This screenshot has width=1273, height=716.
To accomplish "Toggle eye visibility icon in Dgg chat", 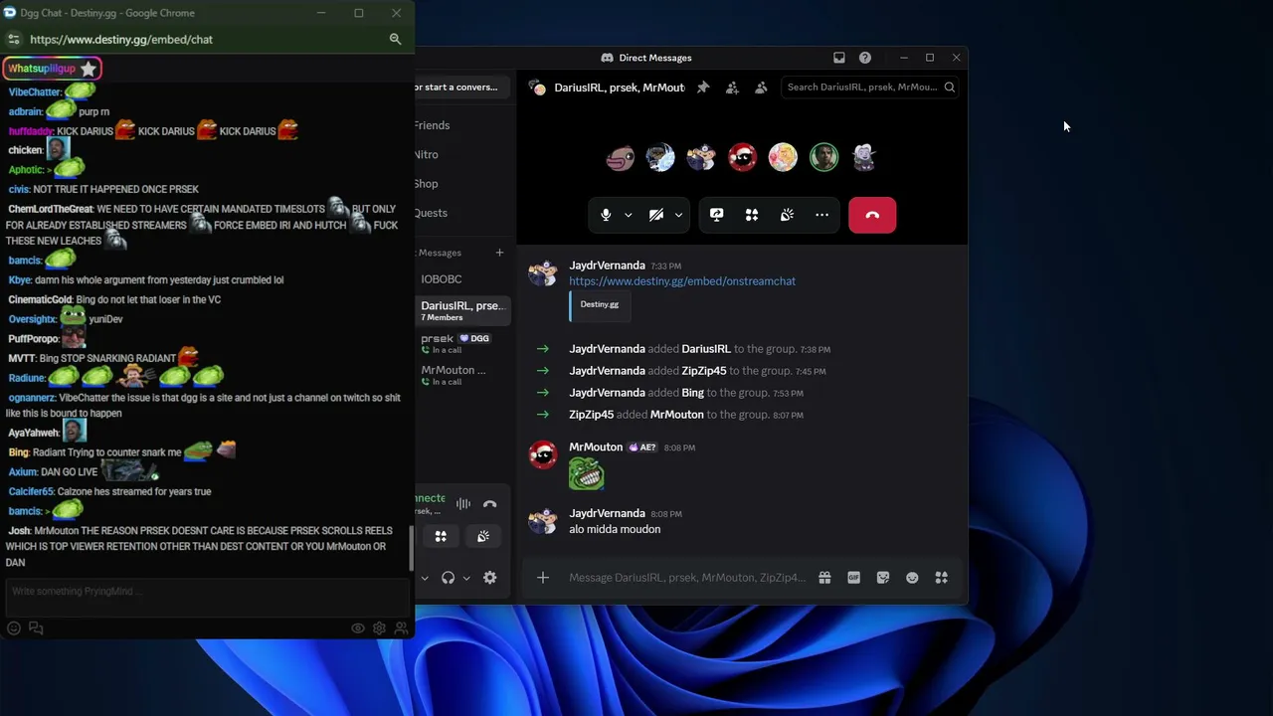I will [x=358, y=628].
